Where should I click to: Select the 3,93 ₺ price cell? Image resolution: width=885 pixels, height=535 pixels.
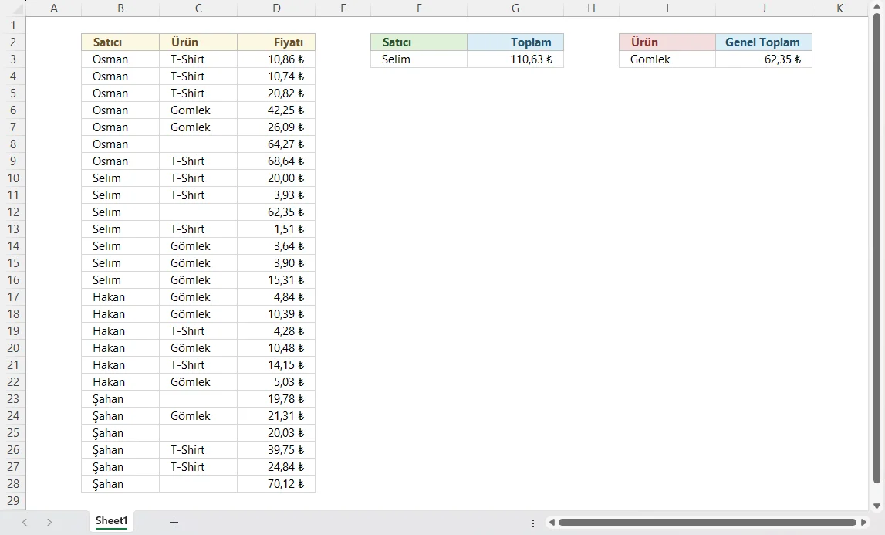pyautogui.click(x=276, y=195)
